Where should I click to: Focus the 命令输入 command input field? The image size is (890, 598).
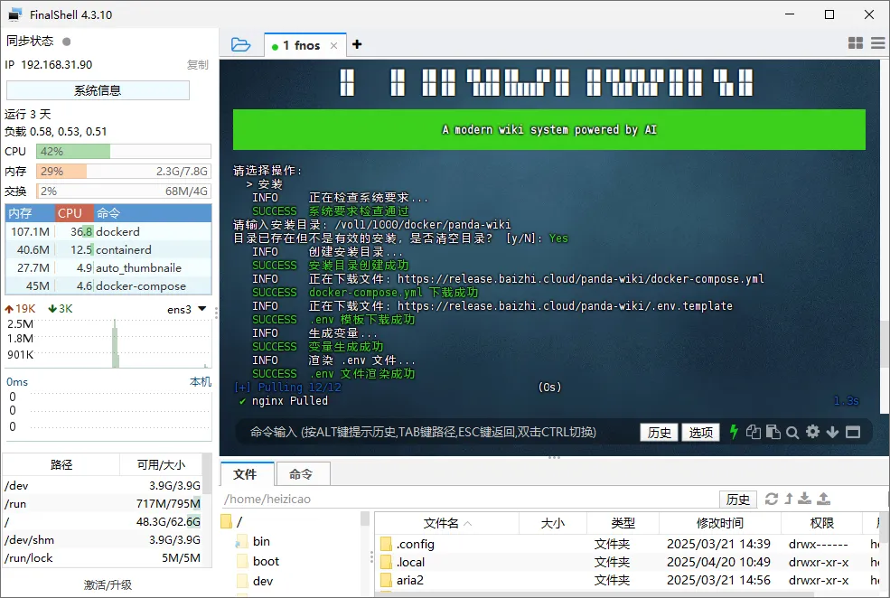pyautogui.click(x=423, y=433)
